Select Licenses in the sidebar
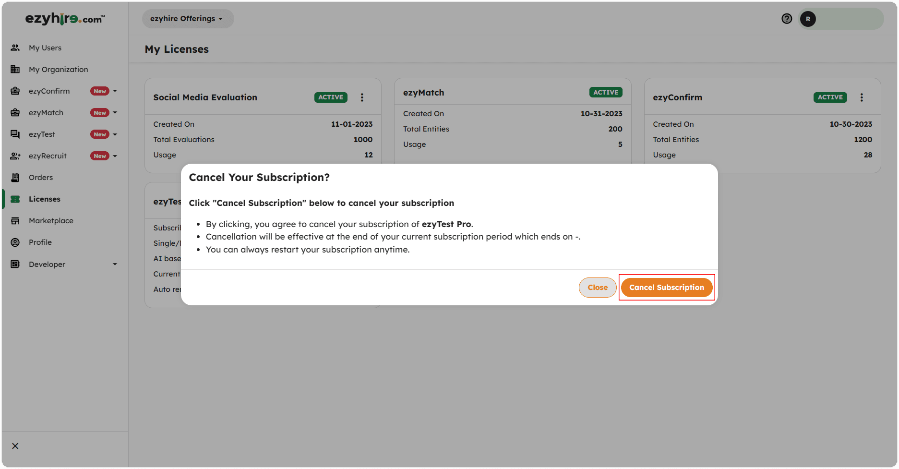 tap(45, 199)
